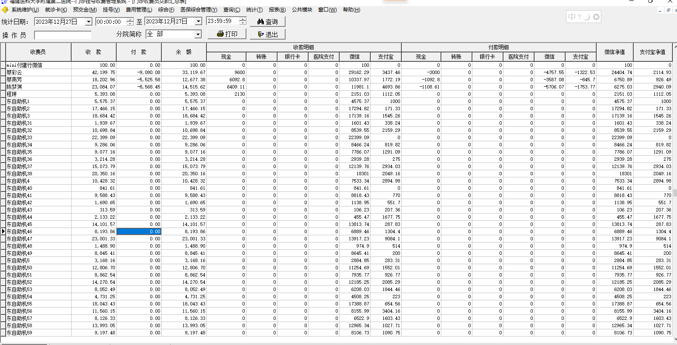Click the end time 23:59:59 field
677x345 pixels.
[223, 21]
